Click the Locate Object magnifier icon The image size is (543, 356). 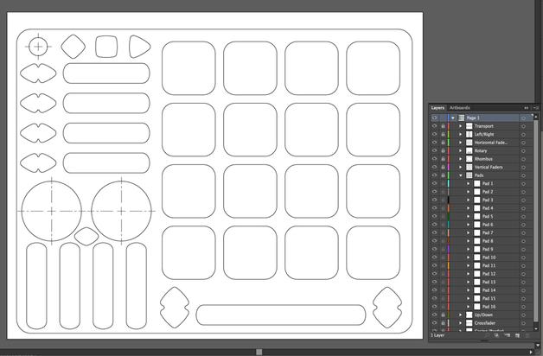[x=487, y=335]
